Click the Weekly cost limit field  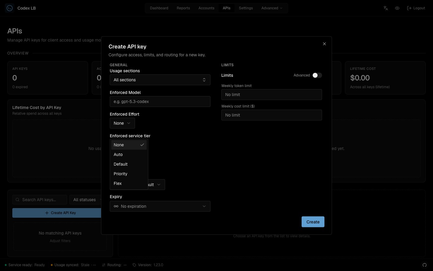click(272, 115)
